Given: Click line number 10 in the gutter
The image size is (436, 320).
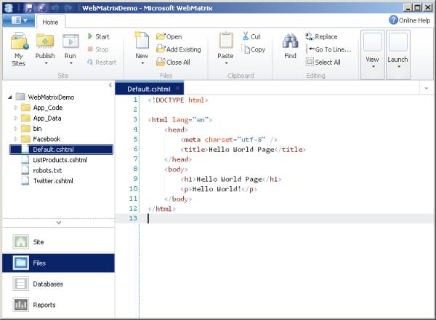Looking at the screenshot, I should point(134,188).
